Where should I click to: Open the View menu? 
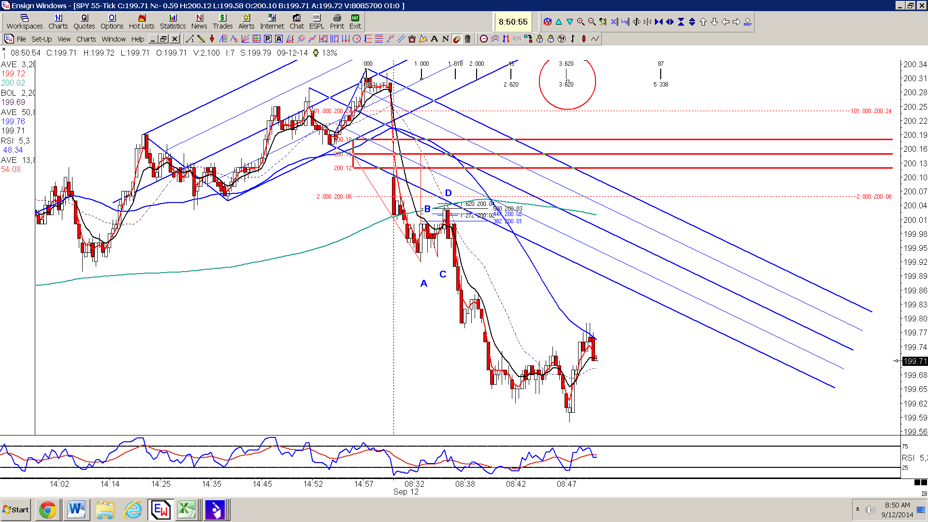pos(64,39)
